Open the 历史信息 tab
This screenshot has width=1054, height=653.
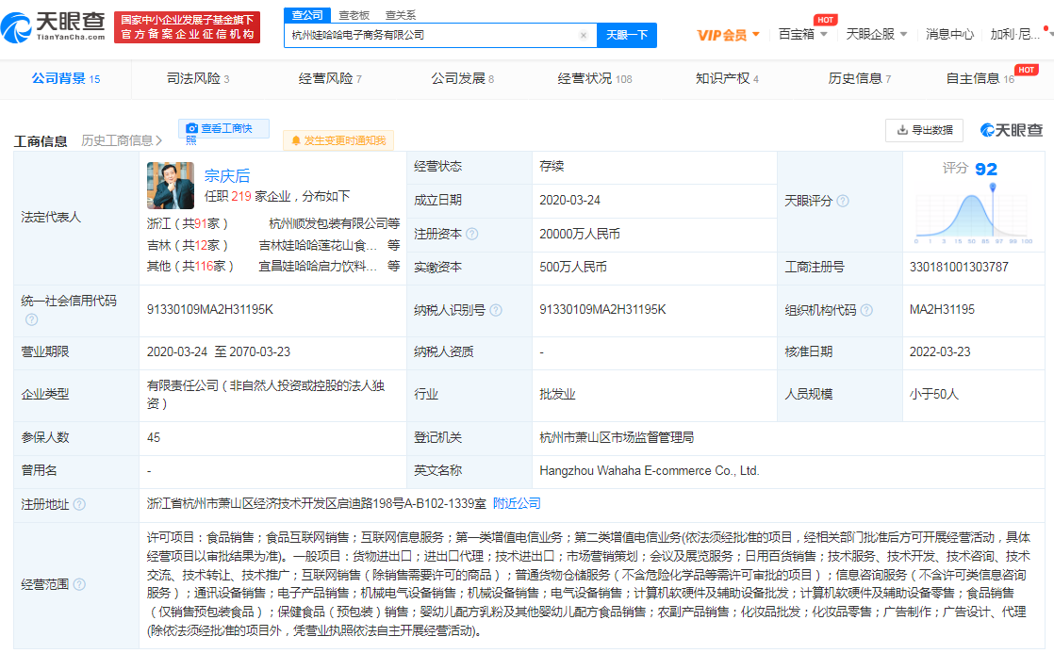coord(860,78)
